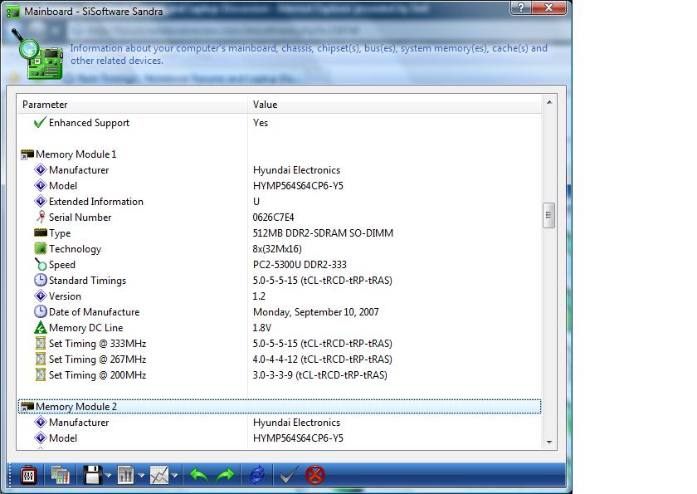Click the scroll up arrow of the list
Image resolution: width=697 pixels, height=494 pixels.
coord(549,102)
